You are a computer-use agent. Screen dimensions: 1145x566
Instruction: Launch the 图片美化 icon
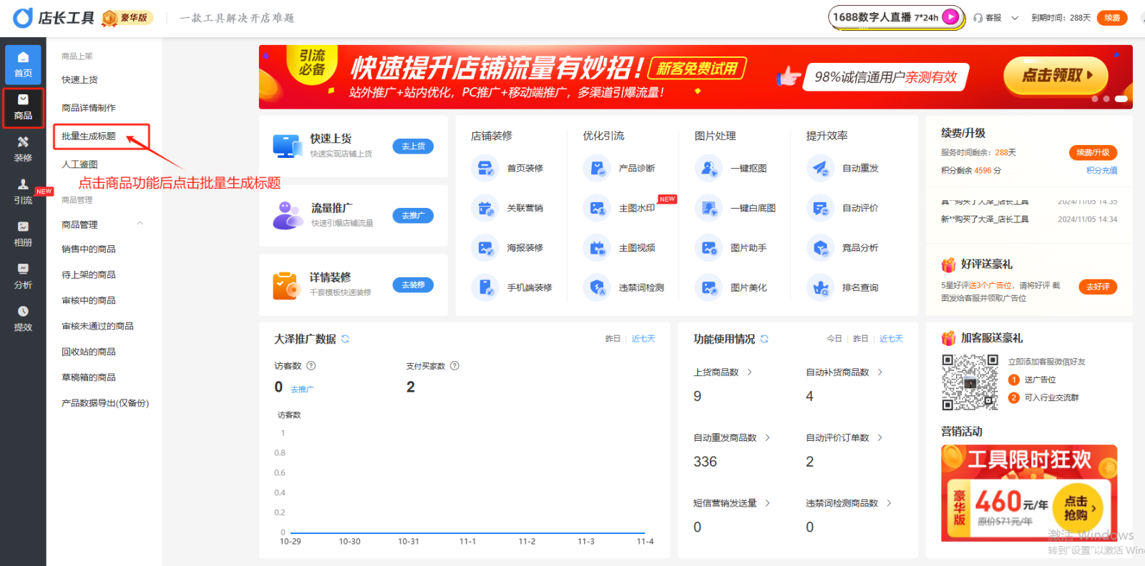click(x=708, y=287)
